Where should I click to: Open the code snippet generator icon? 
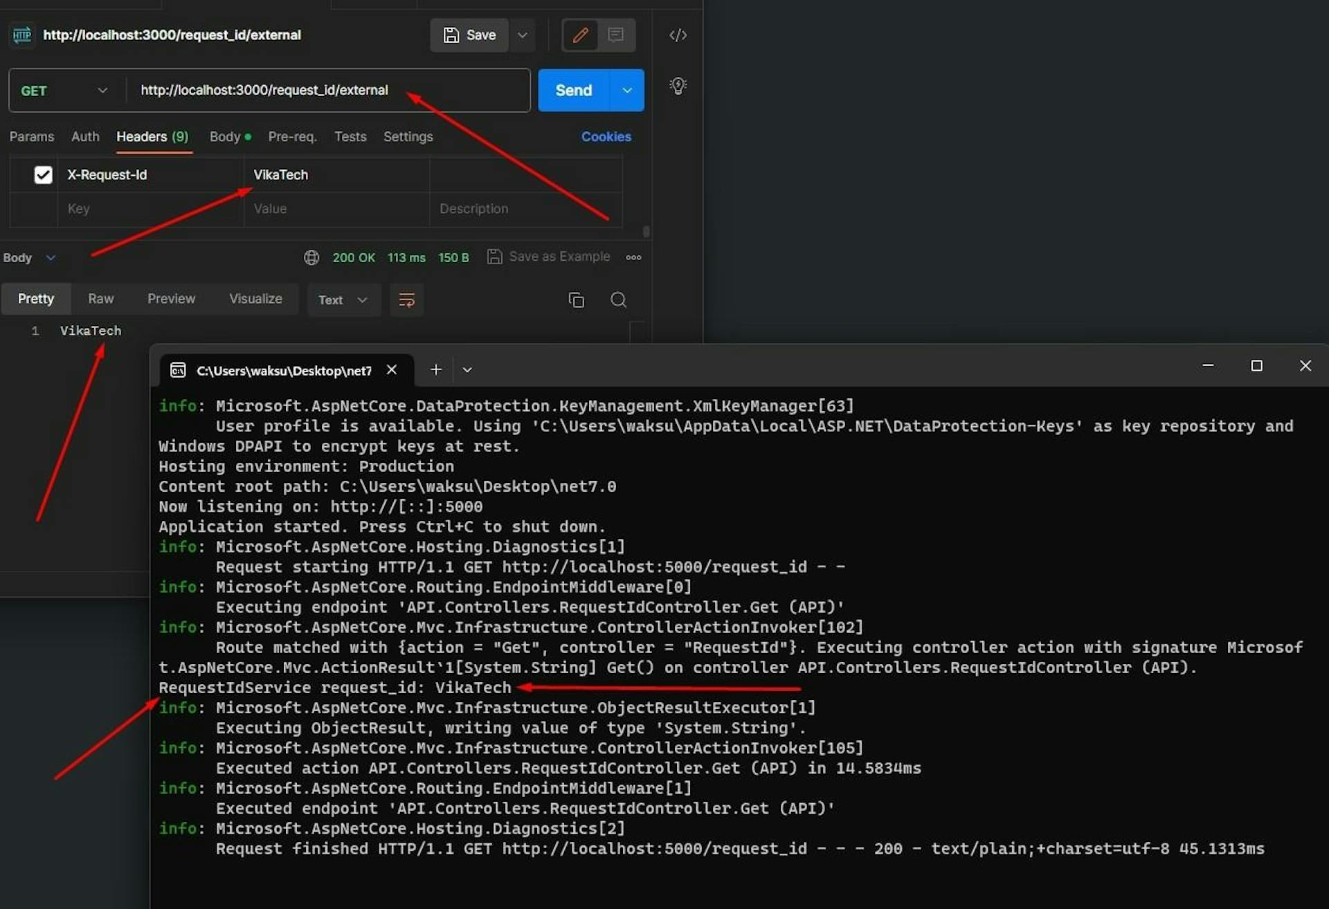coord(677,35)
